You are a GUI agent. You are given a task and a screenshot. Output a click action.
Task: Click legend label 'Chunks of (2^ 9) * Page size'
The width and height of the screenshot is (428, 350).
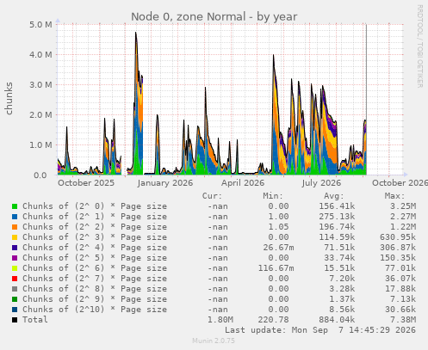pos(95,299)
